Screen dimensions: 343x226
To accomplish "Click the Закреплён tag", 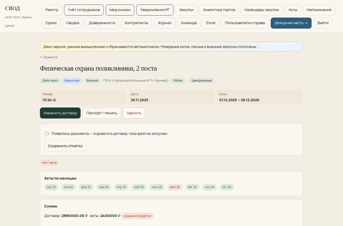I will coord(72,81).
